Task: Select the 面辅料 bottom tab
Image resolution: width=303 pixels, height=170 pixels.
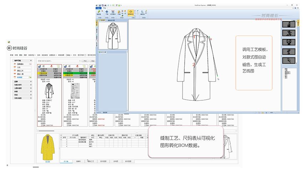Action: point(78,161)
